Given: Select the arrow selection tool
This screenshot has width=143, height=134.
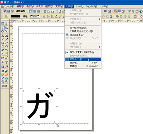Looking at the screenshot, I should tap(3, 28).
